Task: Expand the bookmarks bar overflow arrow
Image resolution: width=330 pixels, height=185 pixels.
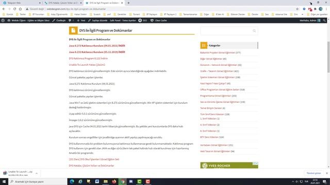Action: 303,14
